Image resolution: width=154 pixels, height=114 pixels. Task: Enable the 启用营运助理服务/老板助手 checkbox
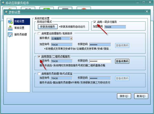tap(39, 33)
